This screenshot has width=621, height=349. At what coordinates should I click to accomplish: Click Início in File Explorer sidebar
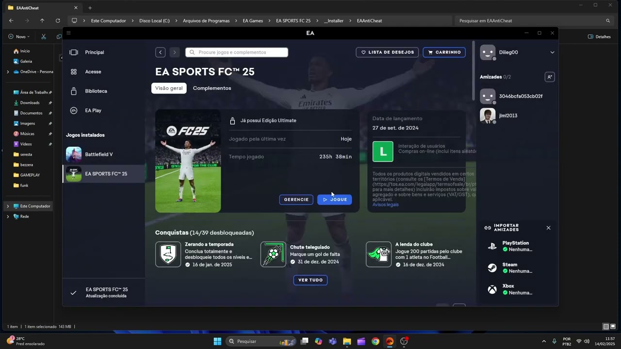coord(21,51)
